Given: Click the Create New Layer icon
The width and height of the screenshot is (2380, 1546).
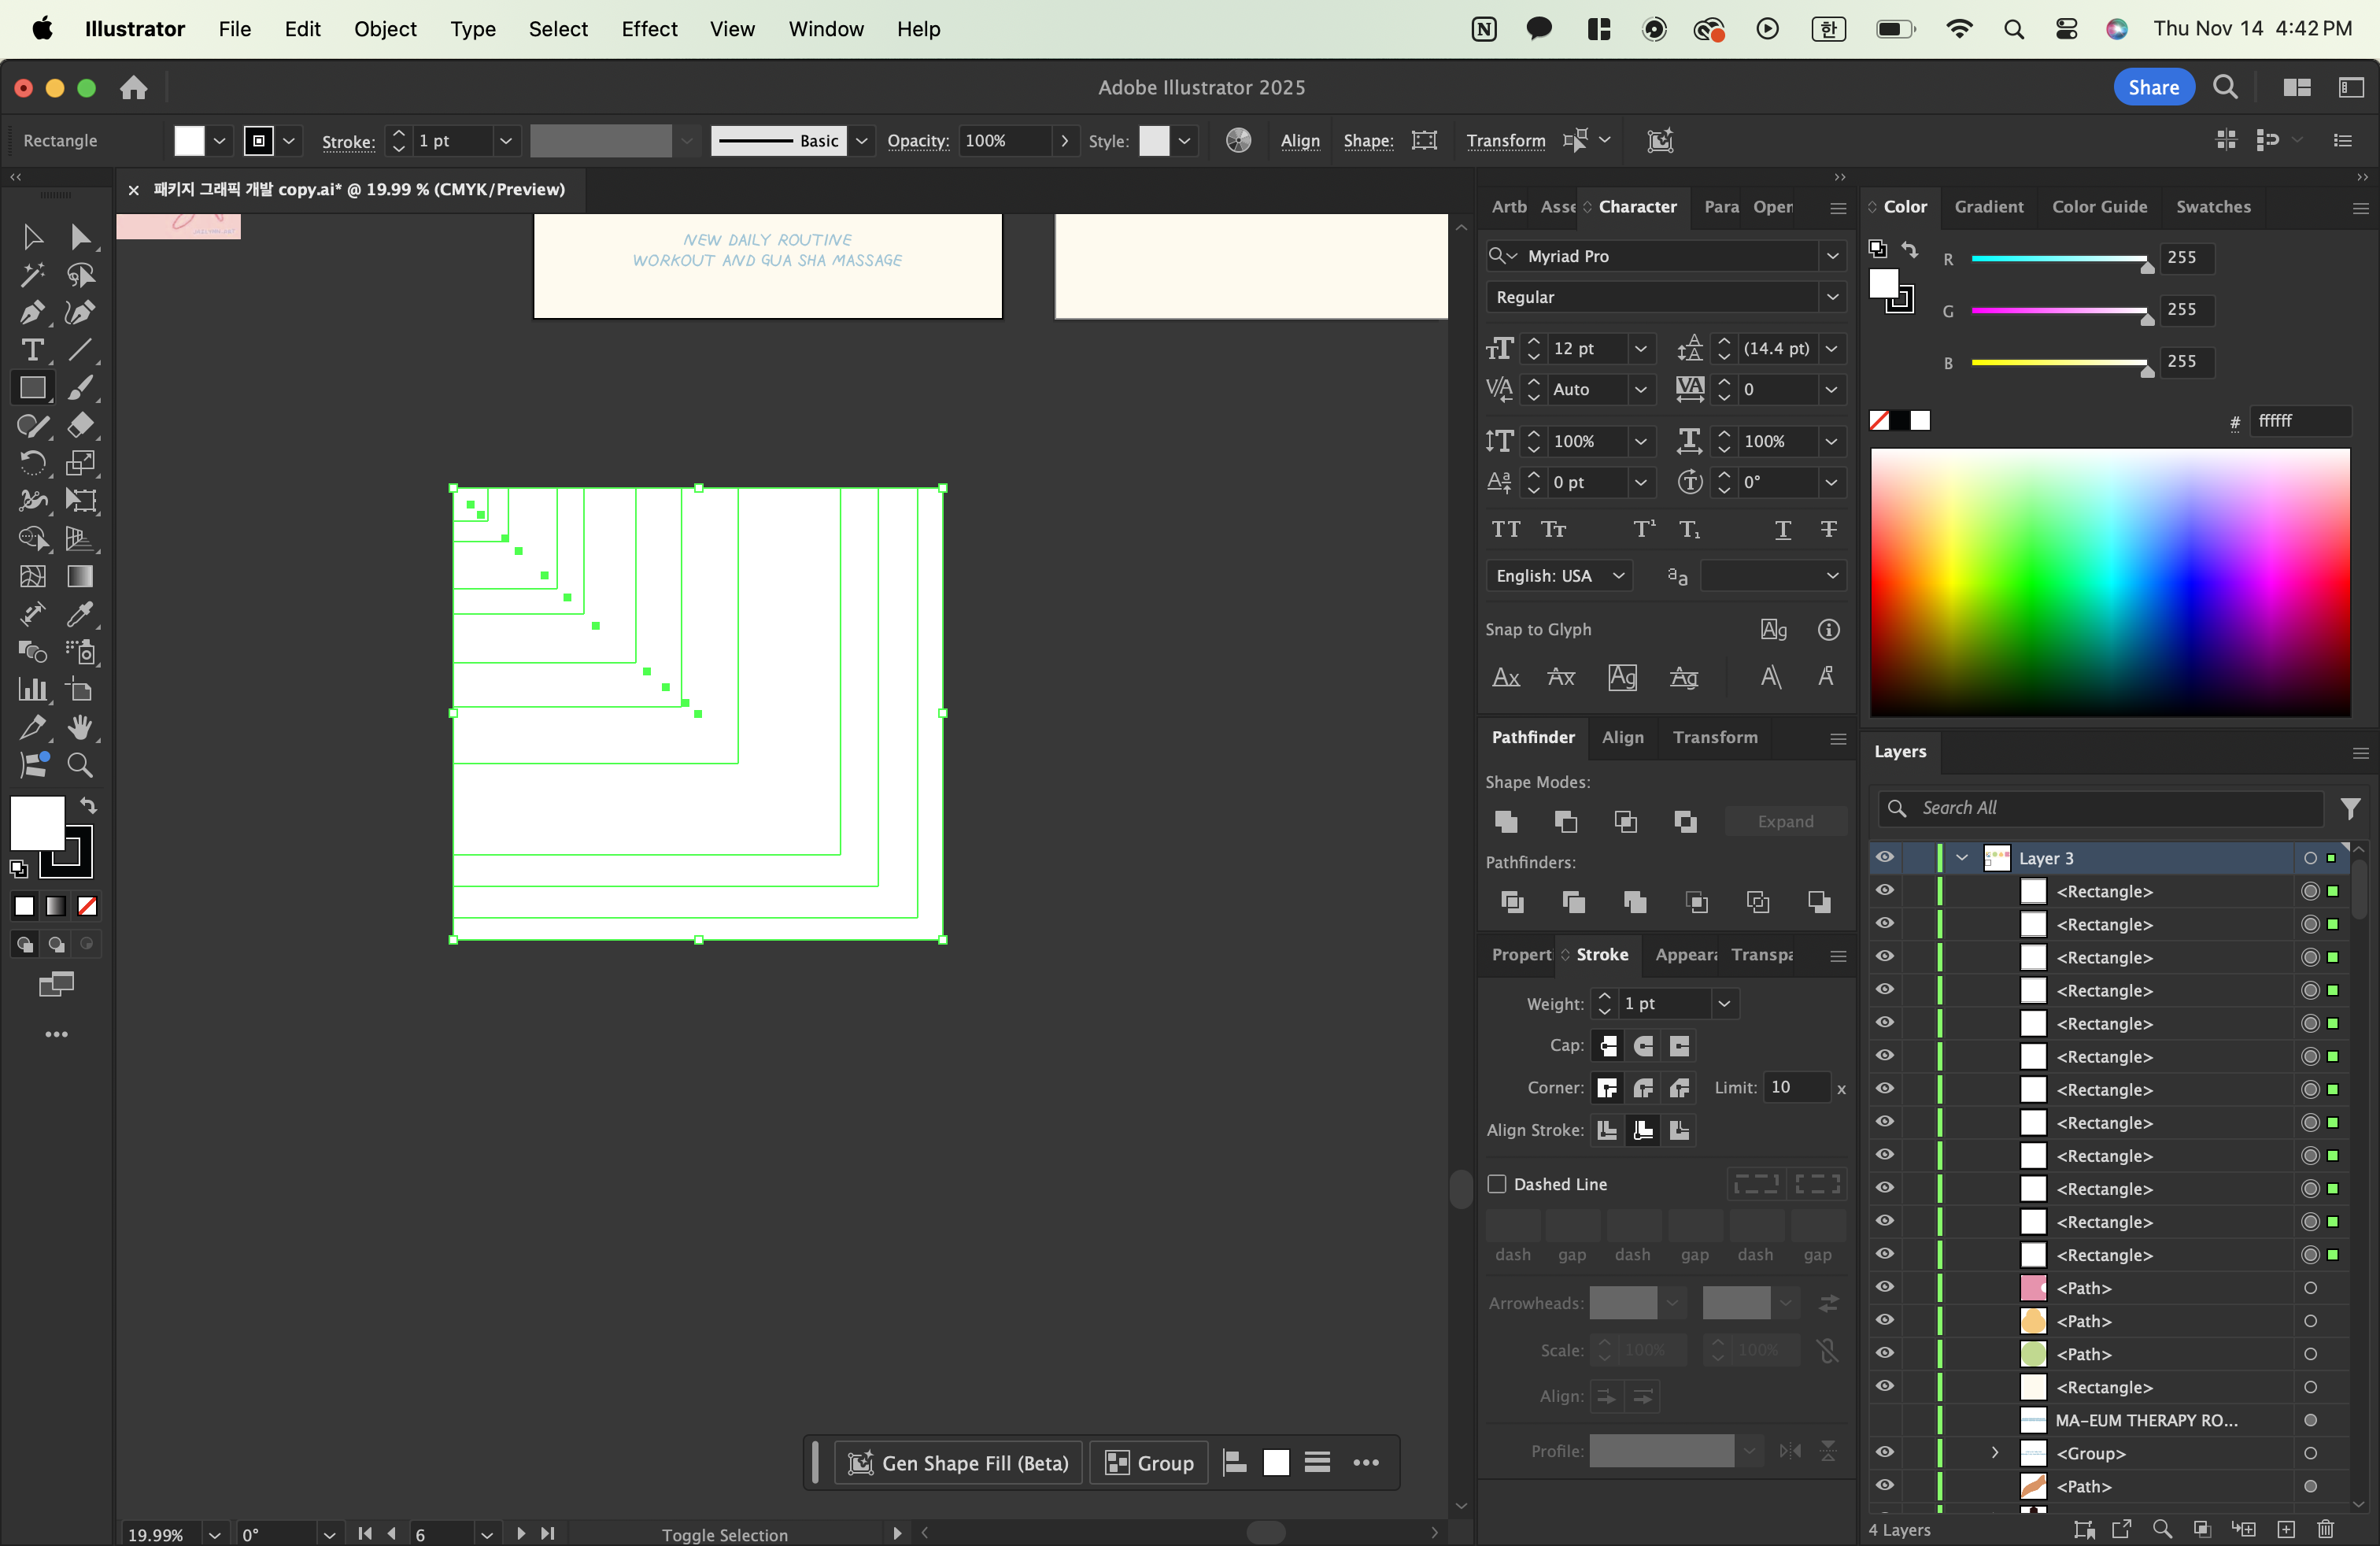Looking at the screenshot, I should coord(2286,1530).
